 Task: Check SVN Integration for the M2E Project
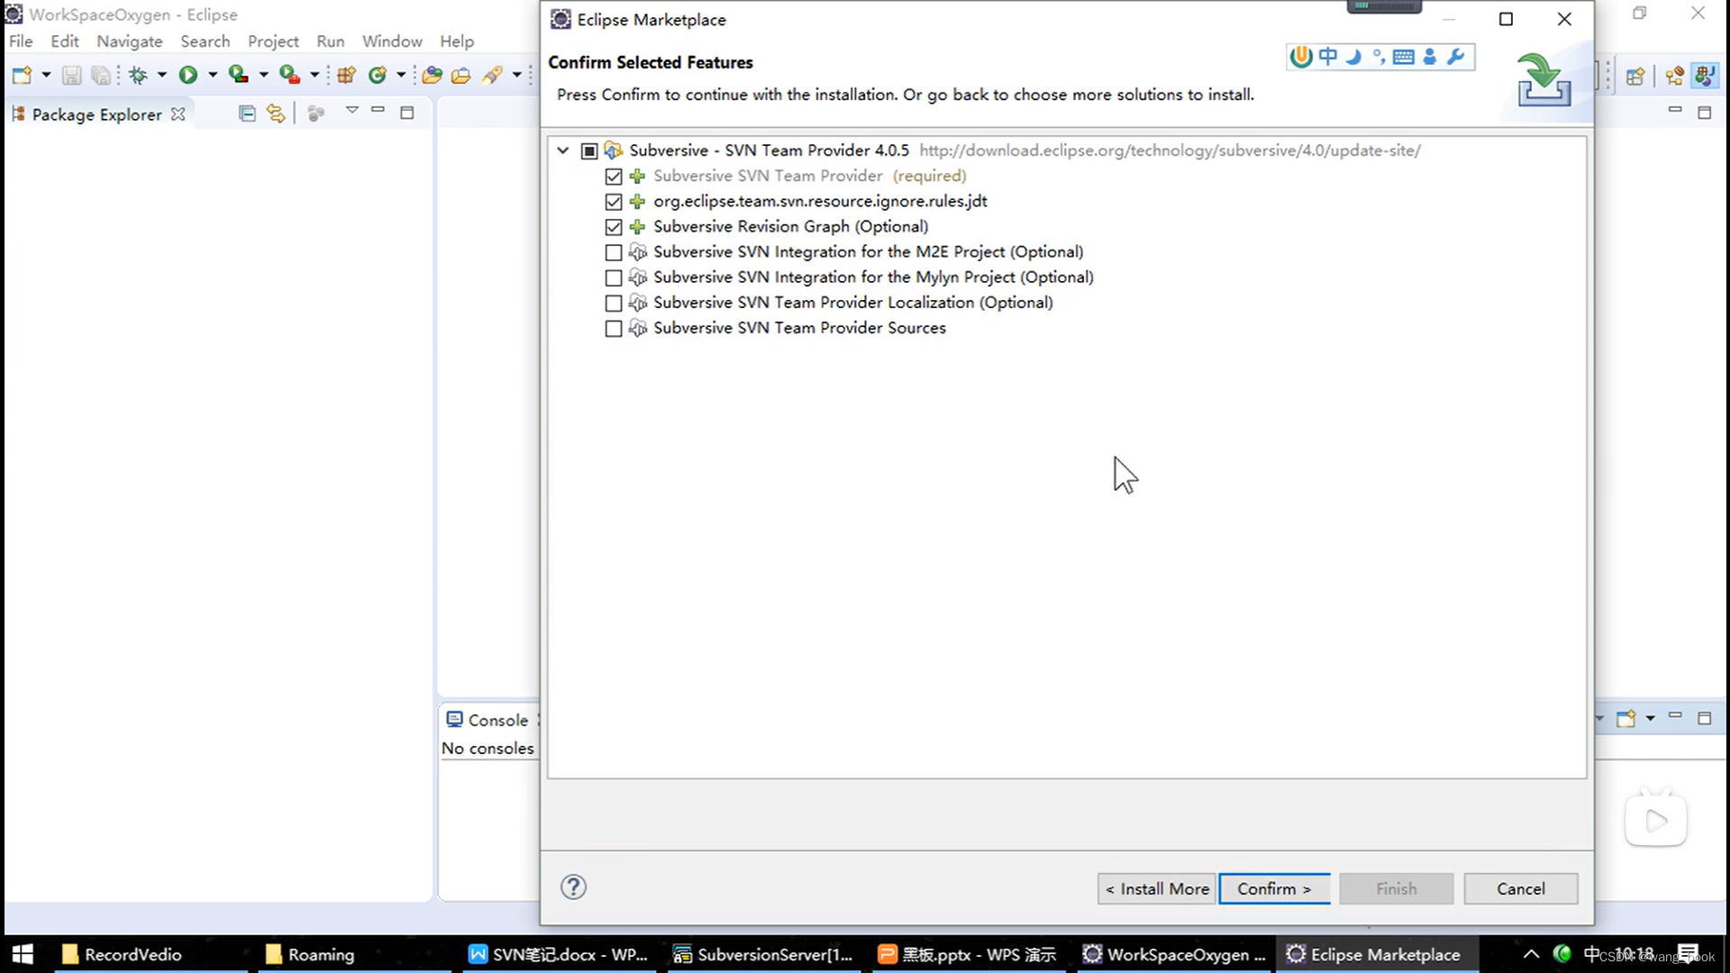(x=614, y=252)
